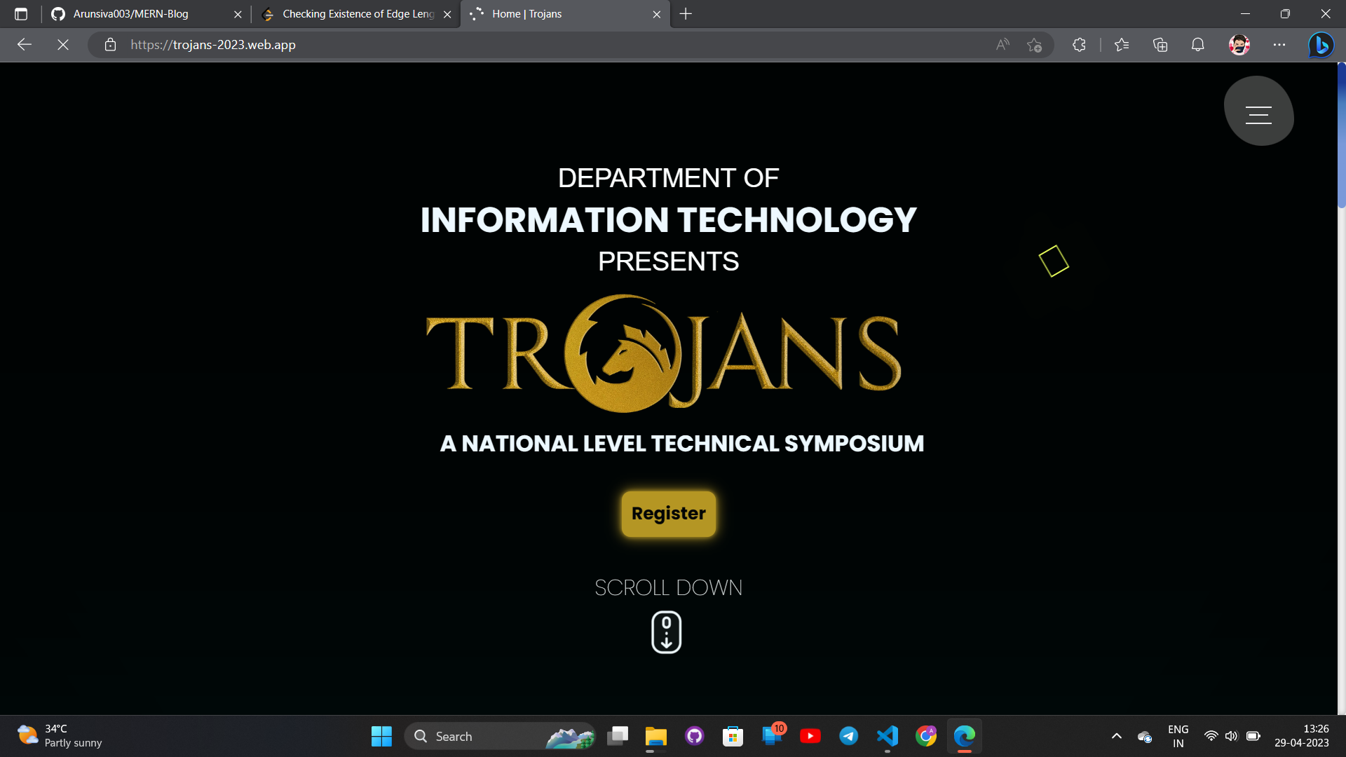Open Collections panel
The width and height of the screenshot is (1346, 757).
(1160, 45)
